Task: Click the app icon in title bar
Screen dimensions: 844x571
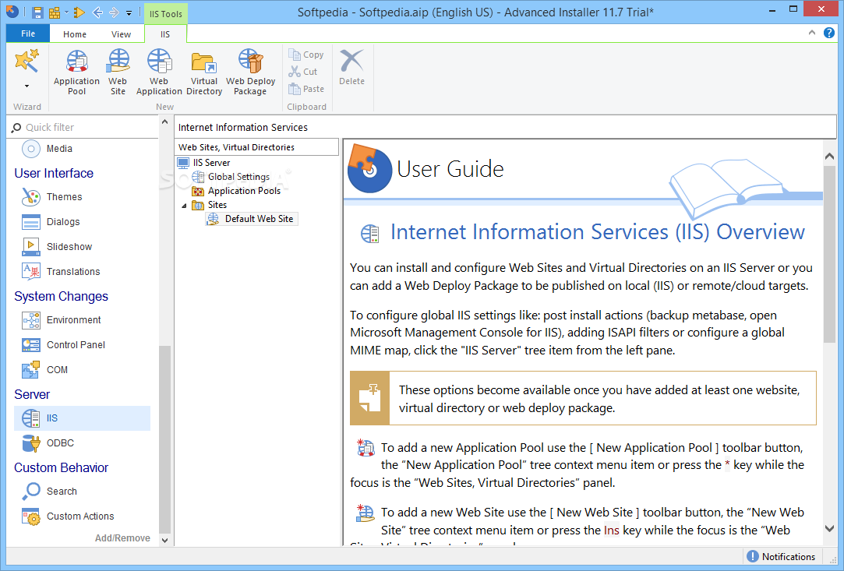Action: pos(12,12)
